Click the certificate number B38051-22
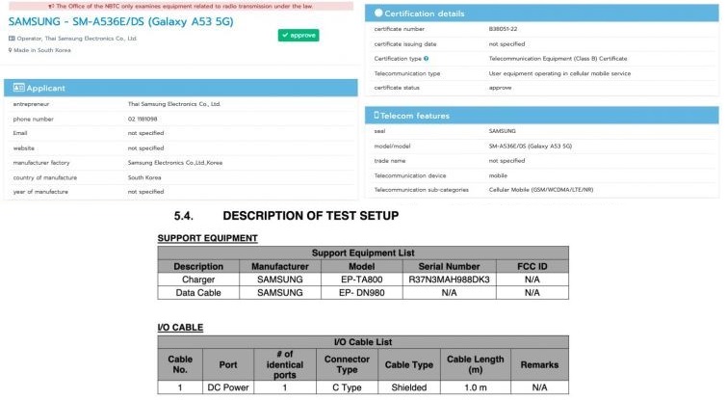 (505, 30)
